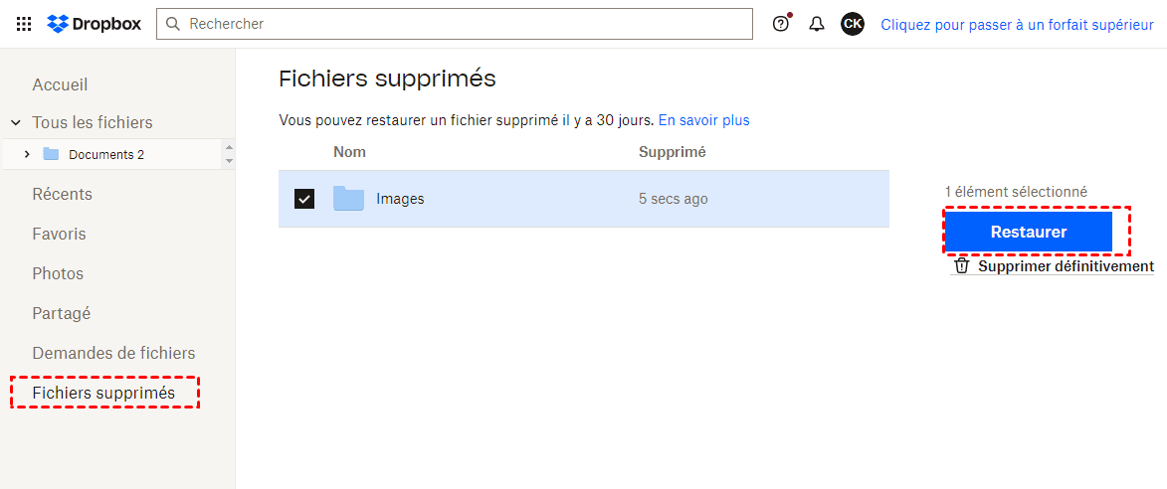Open the CK account avatar
The height and width of the screenshot is (489, 1167).
click(852, 24)
